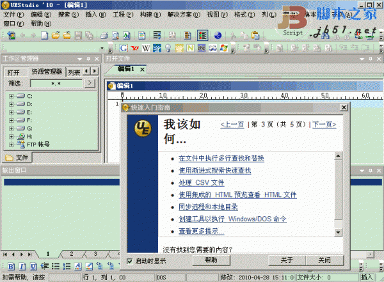Click the Yahoo search icon
This screenshot has width=384, height=282.
134,48
